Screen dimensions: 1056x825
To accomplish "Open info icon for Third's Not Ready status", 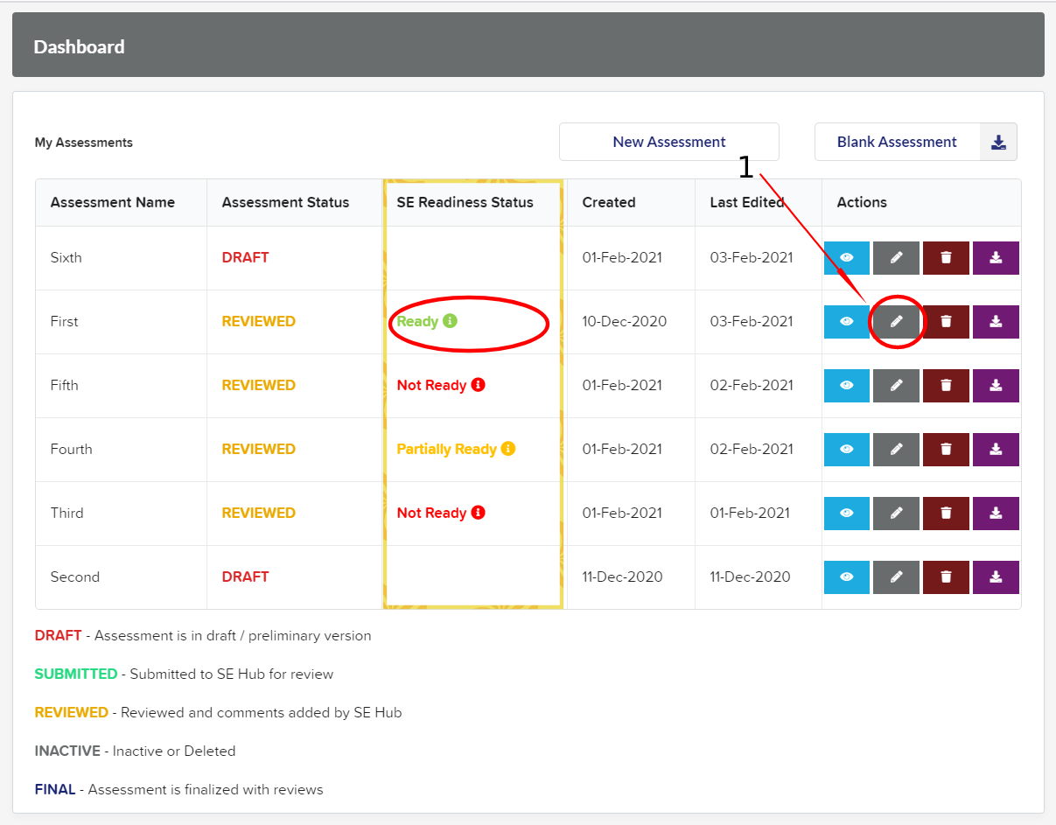I will (478, 513).
